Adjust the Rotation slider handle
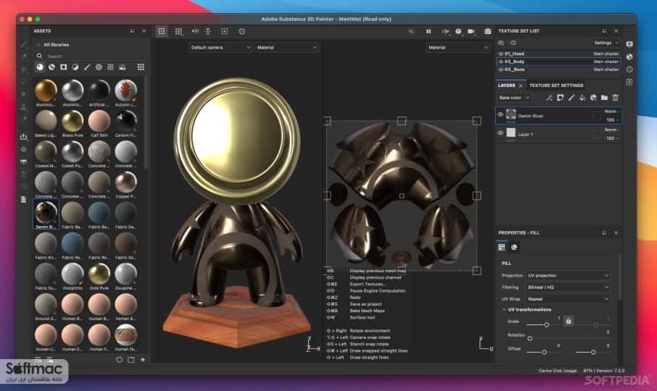 tap(529, 338)
